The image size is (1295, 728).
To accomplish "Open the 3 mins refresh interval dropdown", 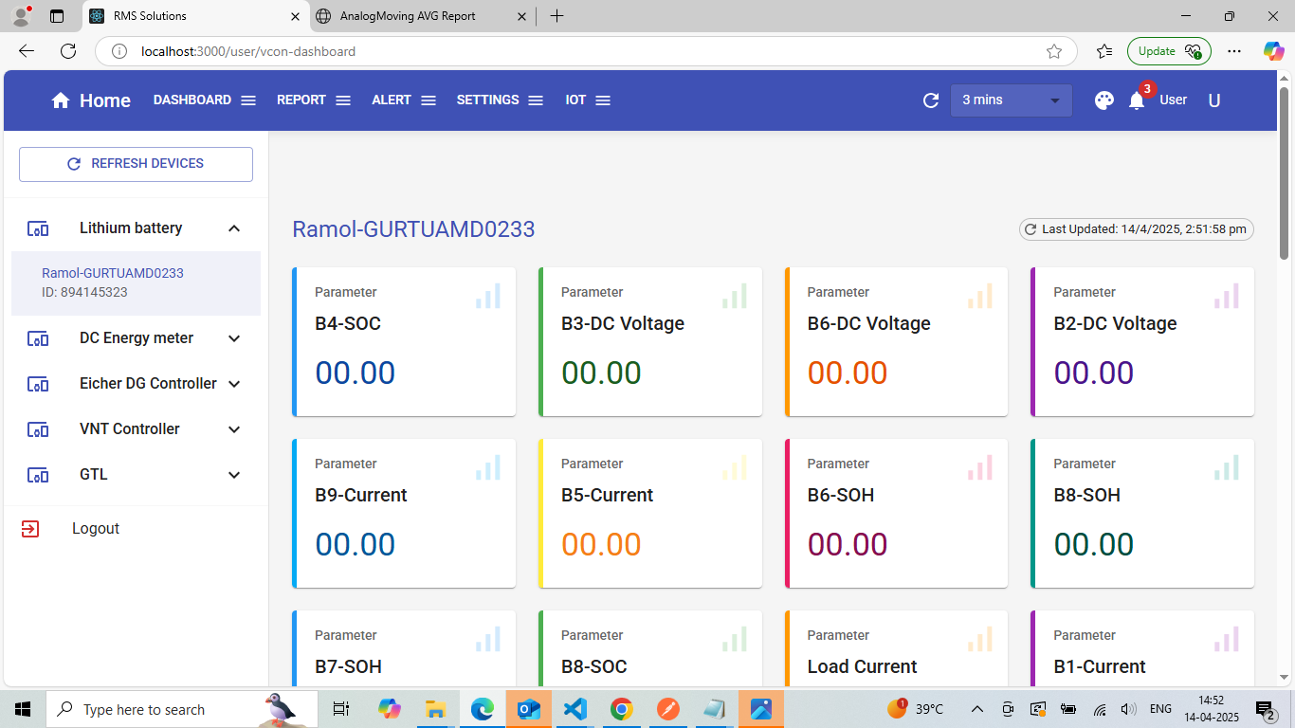I will click(x=1012, y=100).
